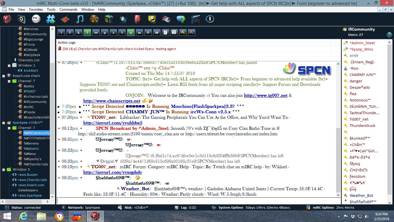Viewport: 394px width, 222px height.
Task: Toggle channel mode p button
Action: [105, 32]
